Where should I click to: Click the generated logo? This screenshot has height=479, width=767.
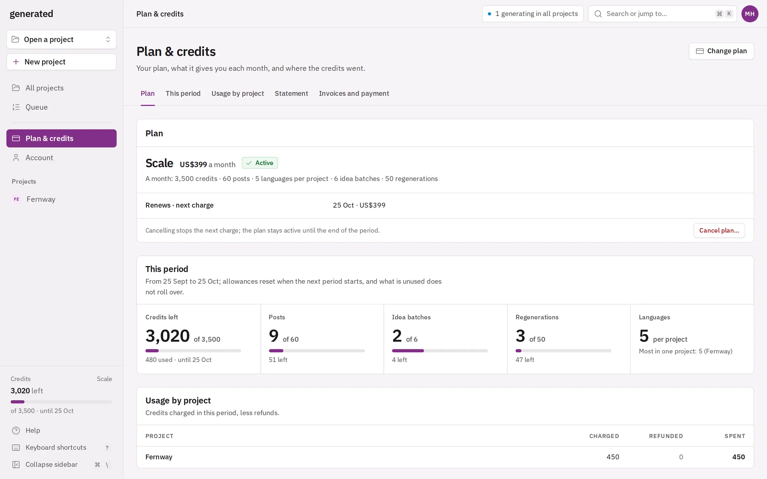(x=31, y=14)
